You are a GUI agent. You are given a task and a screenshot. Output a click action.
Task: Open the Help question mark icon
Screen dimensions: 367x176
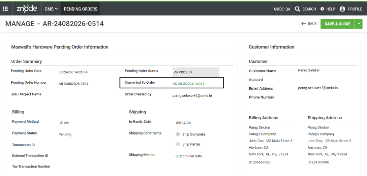[322, 9]
